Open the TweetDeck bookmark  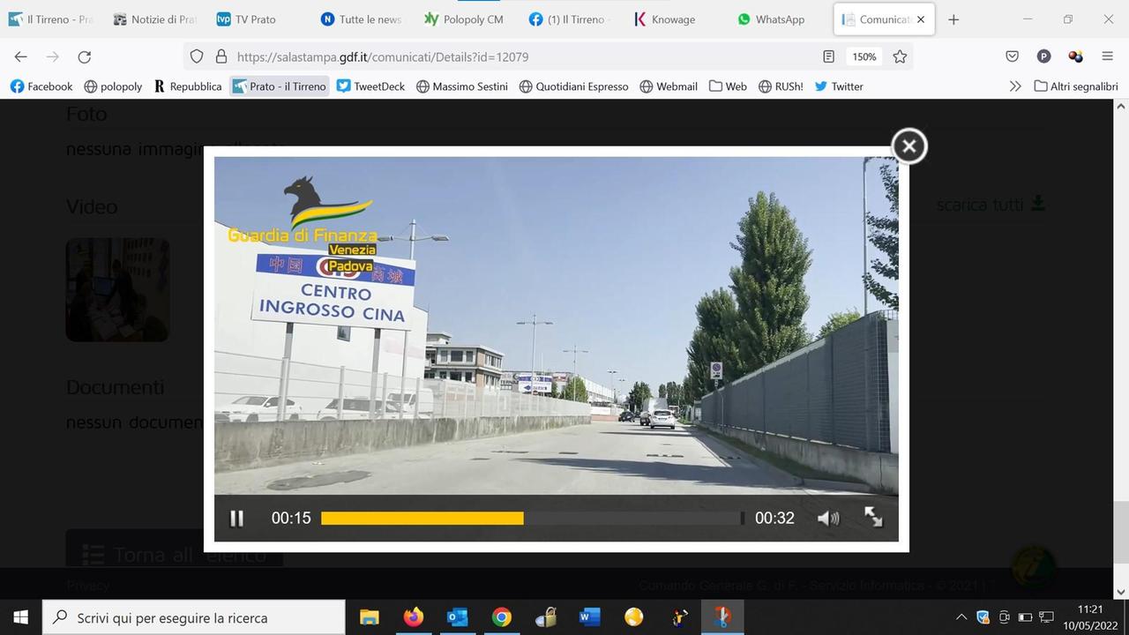pyautogui.click(x=370, y=86)
